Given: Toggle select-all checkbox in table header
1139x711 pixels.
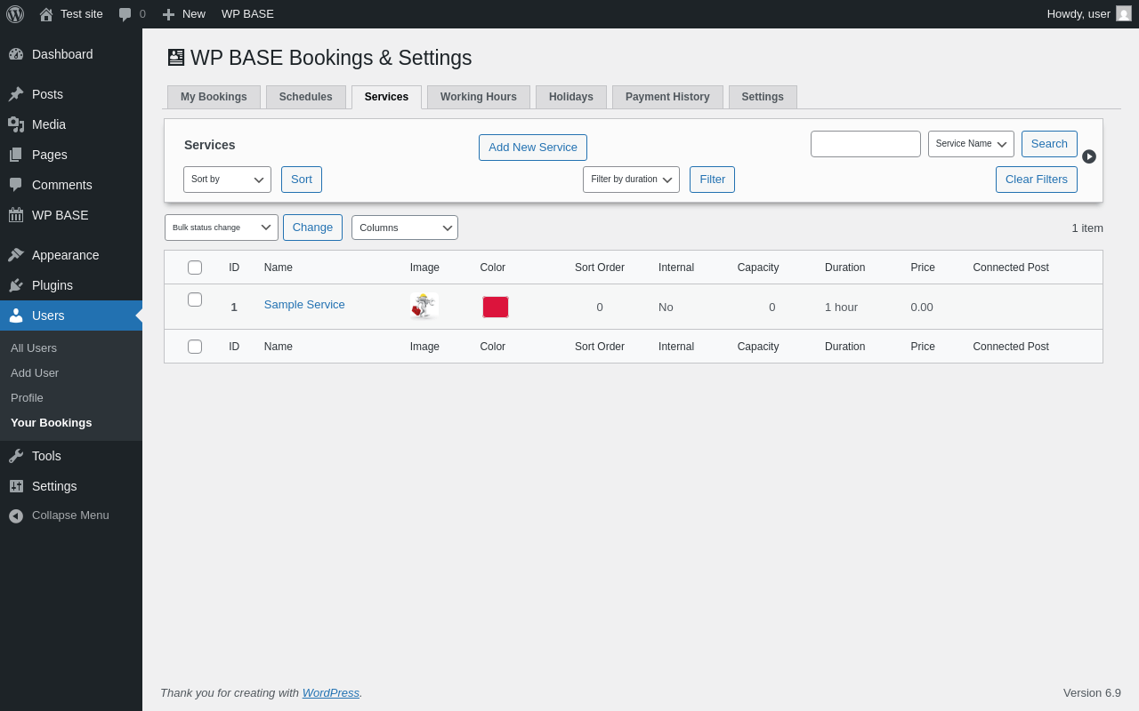Looking at the screenshot, I should (x=195, y=268).
